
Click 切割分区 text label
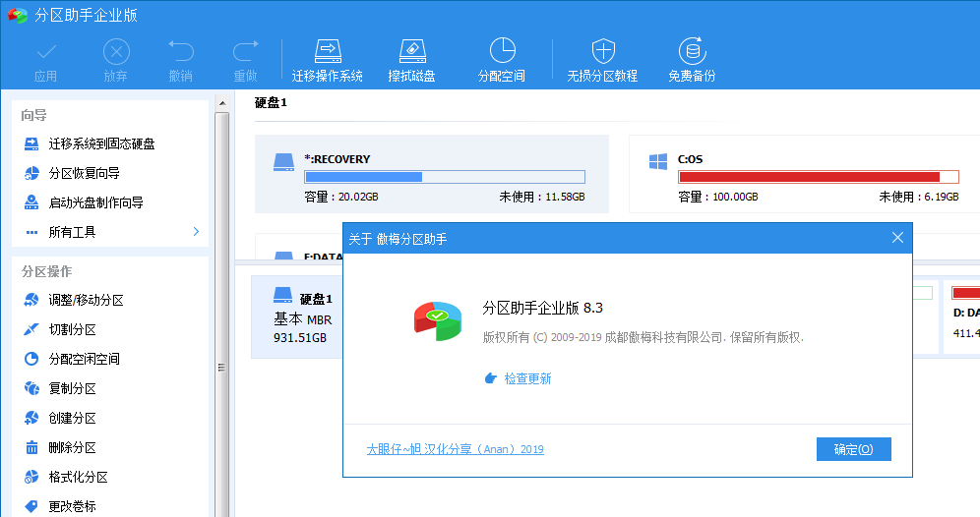[x=73, y=329]
